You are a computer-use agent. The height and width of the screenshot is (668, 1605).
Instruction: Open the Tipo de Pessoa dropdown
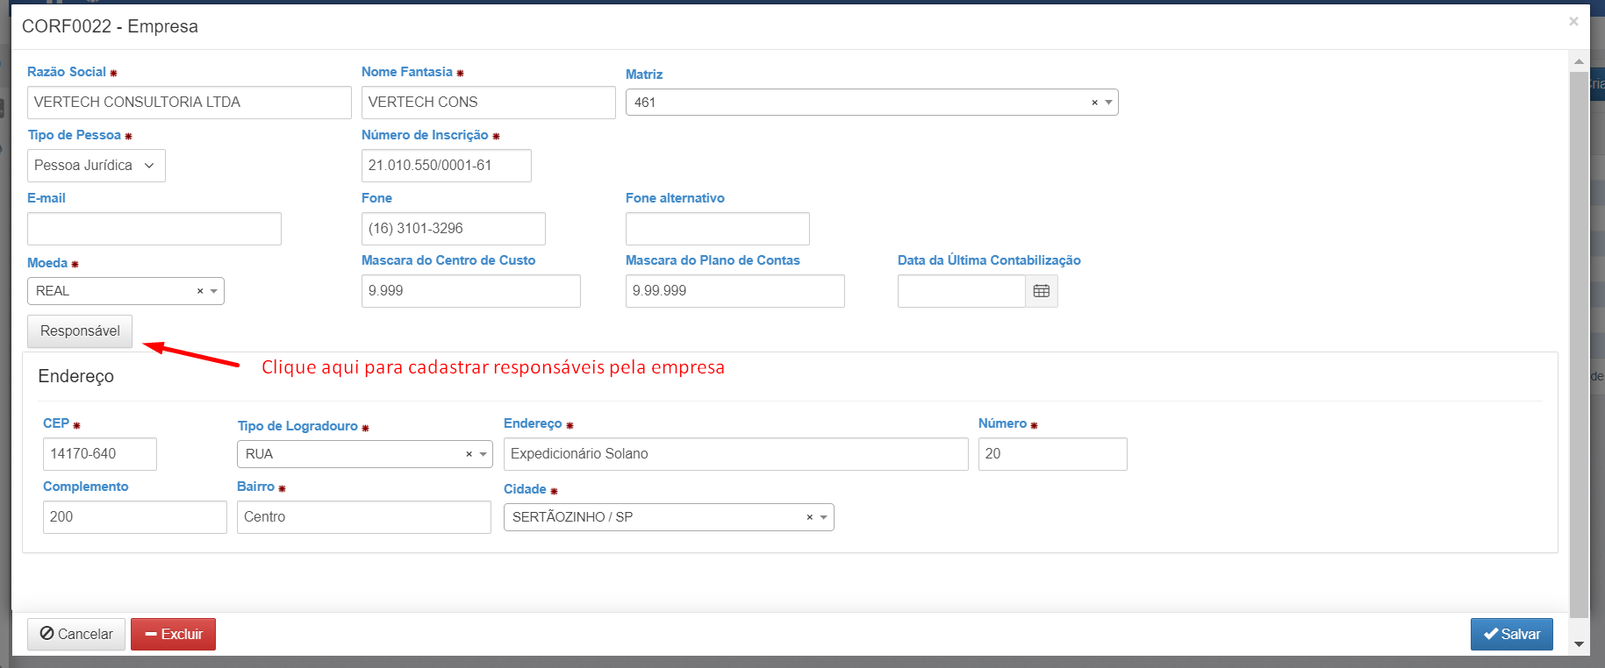click(x=97, y=166)
